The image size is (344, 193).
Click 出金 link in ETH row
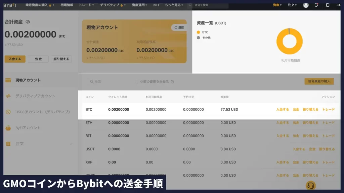coord(296,123)
